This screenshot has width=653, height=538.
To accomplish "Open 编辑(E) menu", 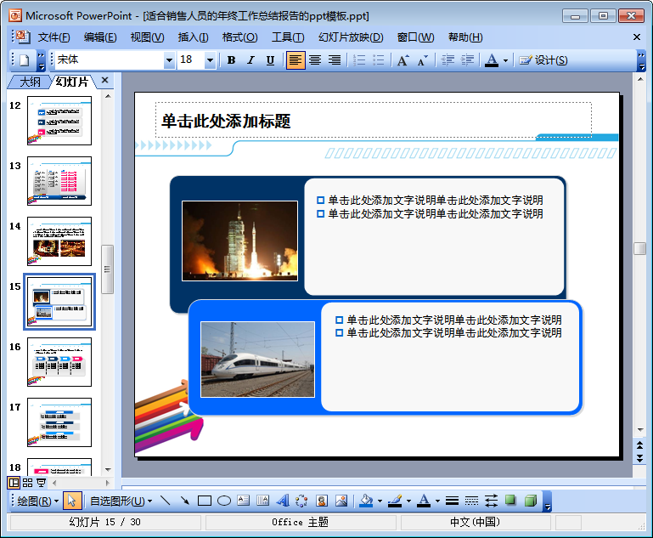I will [100, 37].
